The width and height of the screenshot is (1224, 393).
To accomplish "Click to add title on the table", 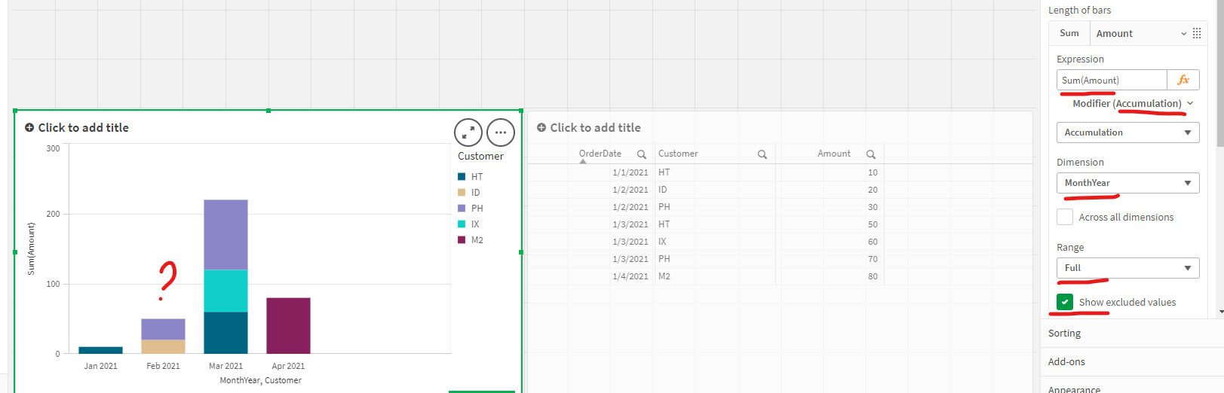I will click(x=596, y=128).
